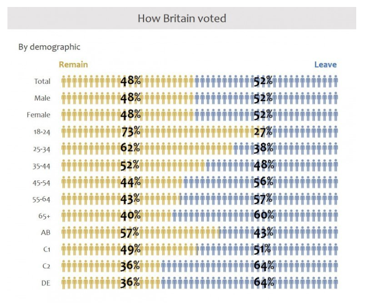Click the 49% Remain figure in C1 row
This screenshot has width=366, height=303.
pos(130,249)
